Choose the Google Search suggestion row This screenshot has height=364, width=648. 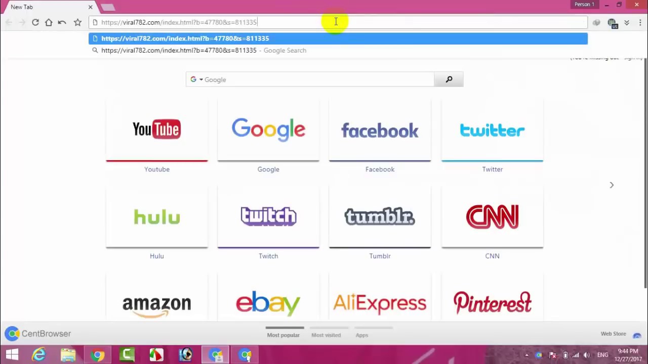pos(338,50)
